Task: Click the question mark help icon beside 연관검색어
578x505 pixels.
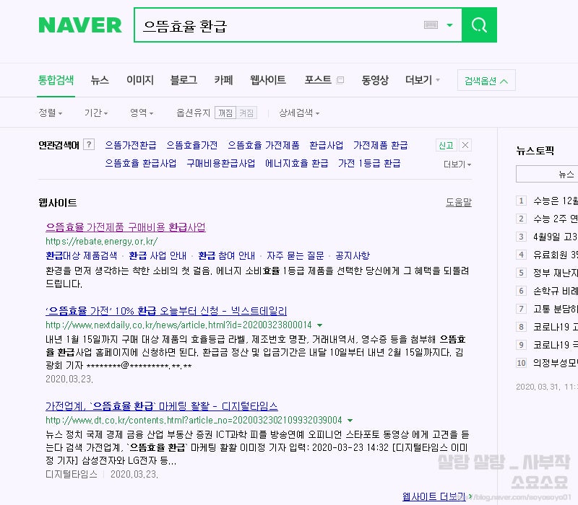Action: coord(87,144)
